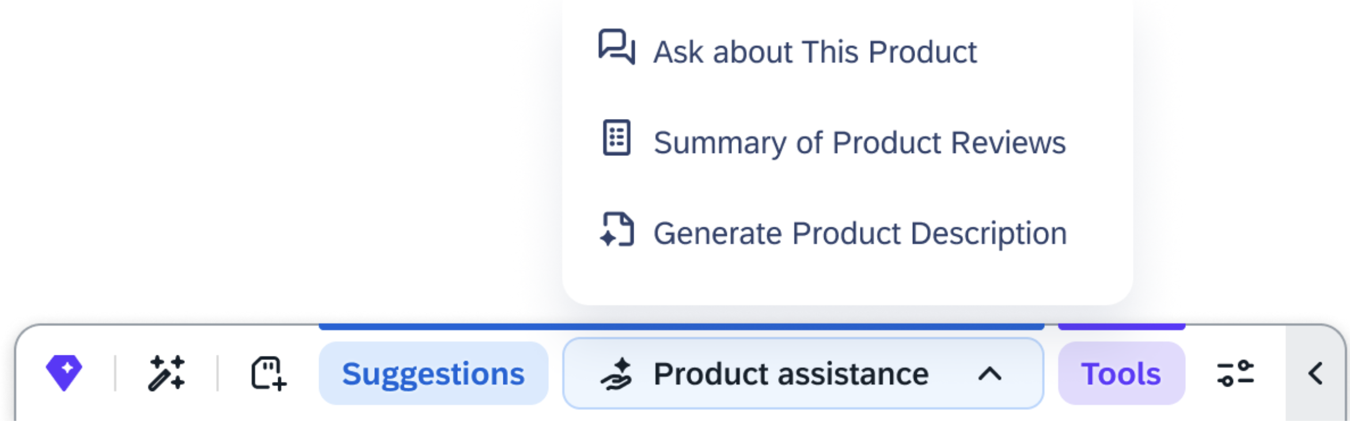1350x421 pixels.
Task: Select the magic wand sparkle icon
Action: [166, 373]
